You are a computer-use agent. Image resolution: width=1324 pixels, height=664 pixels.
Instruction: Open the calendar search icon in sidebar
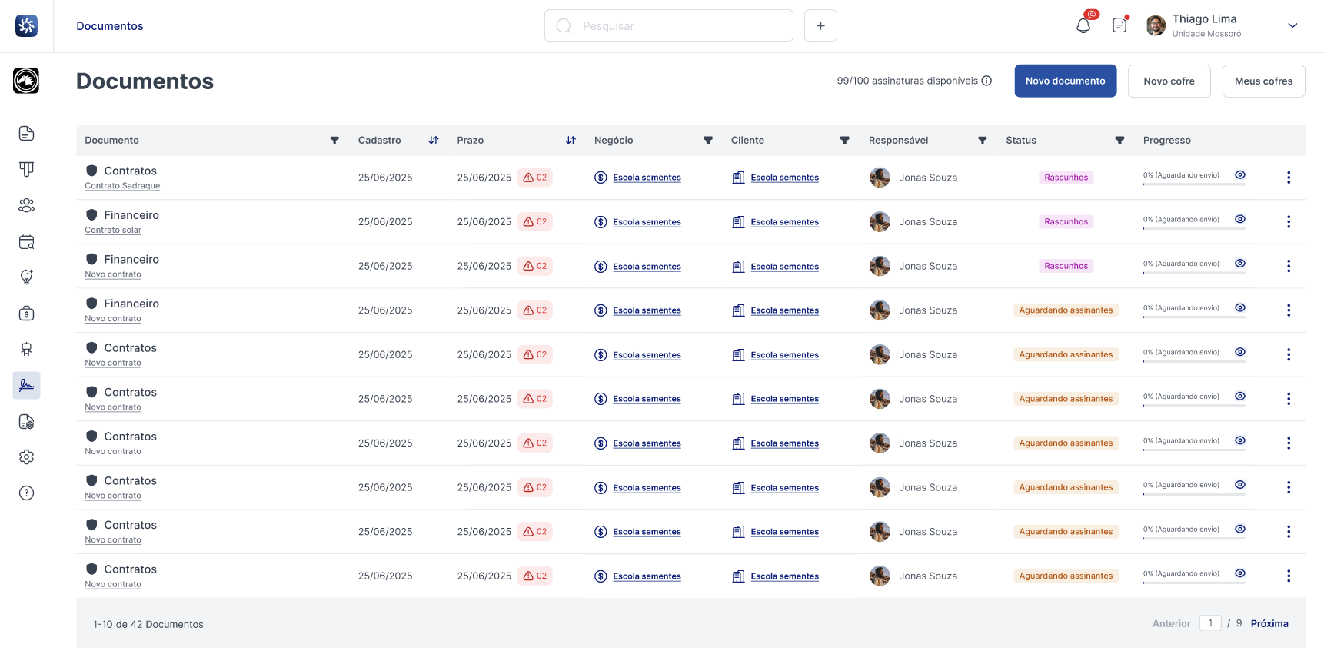26,242
